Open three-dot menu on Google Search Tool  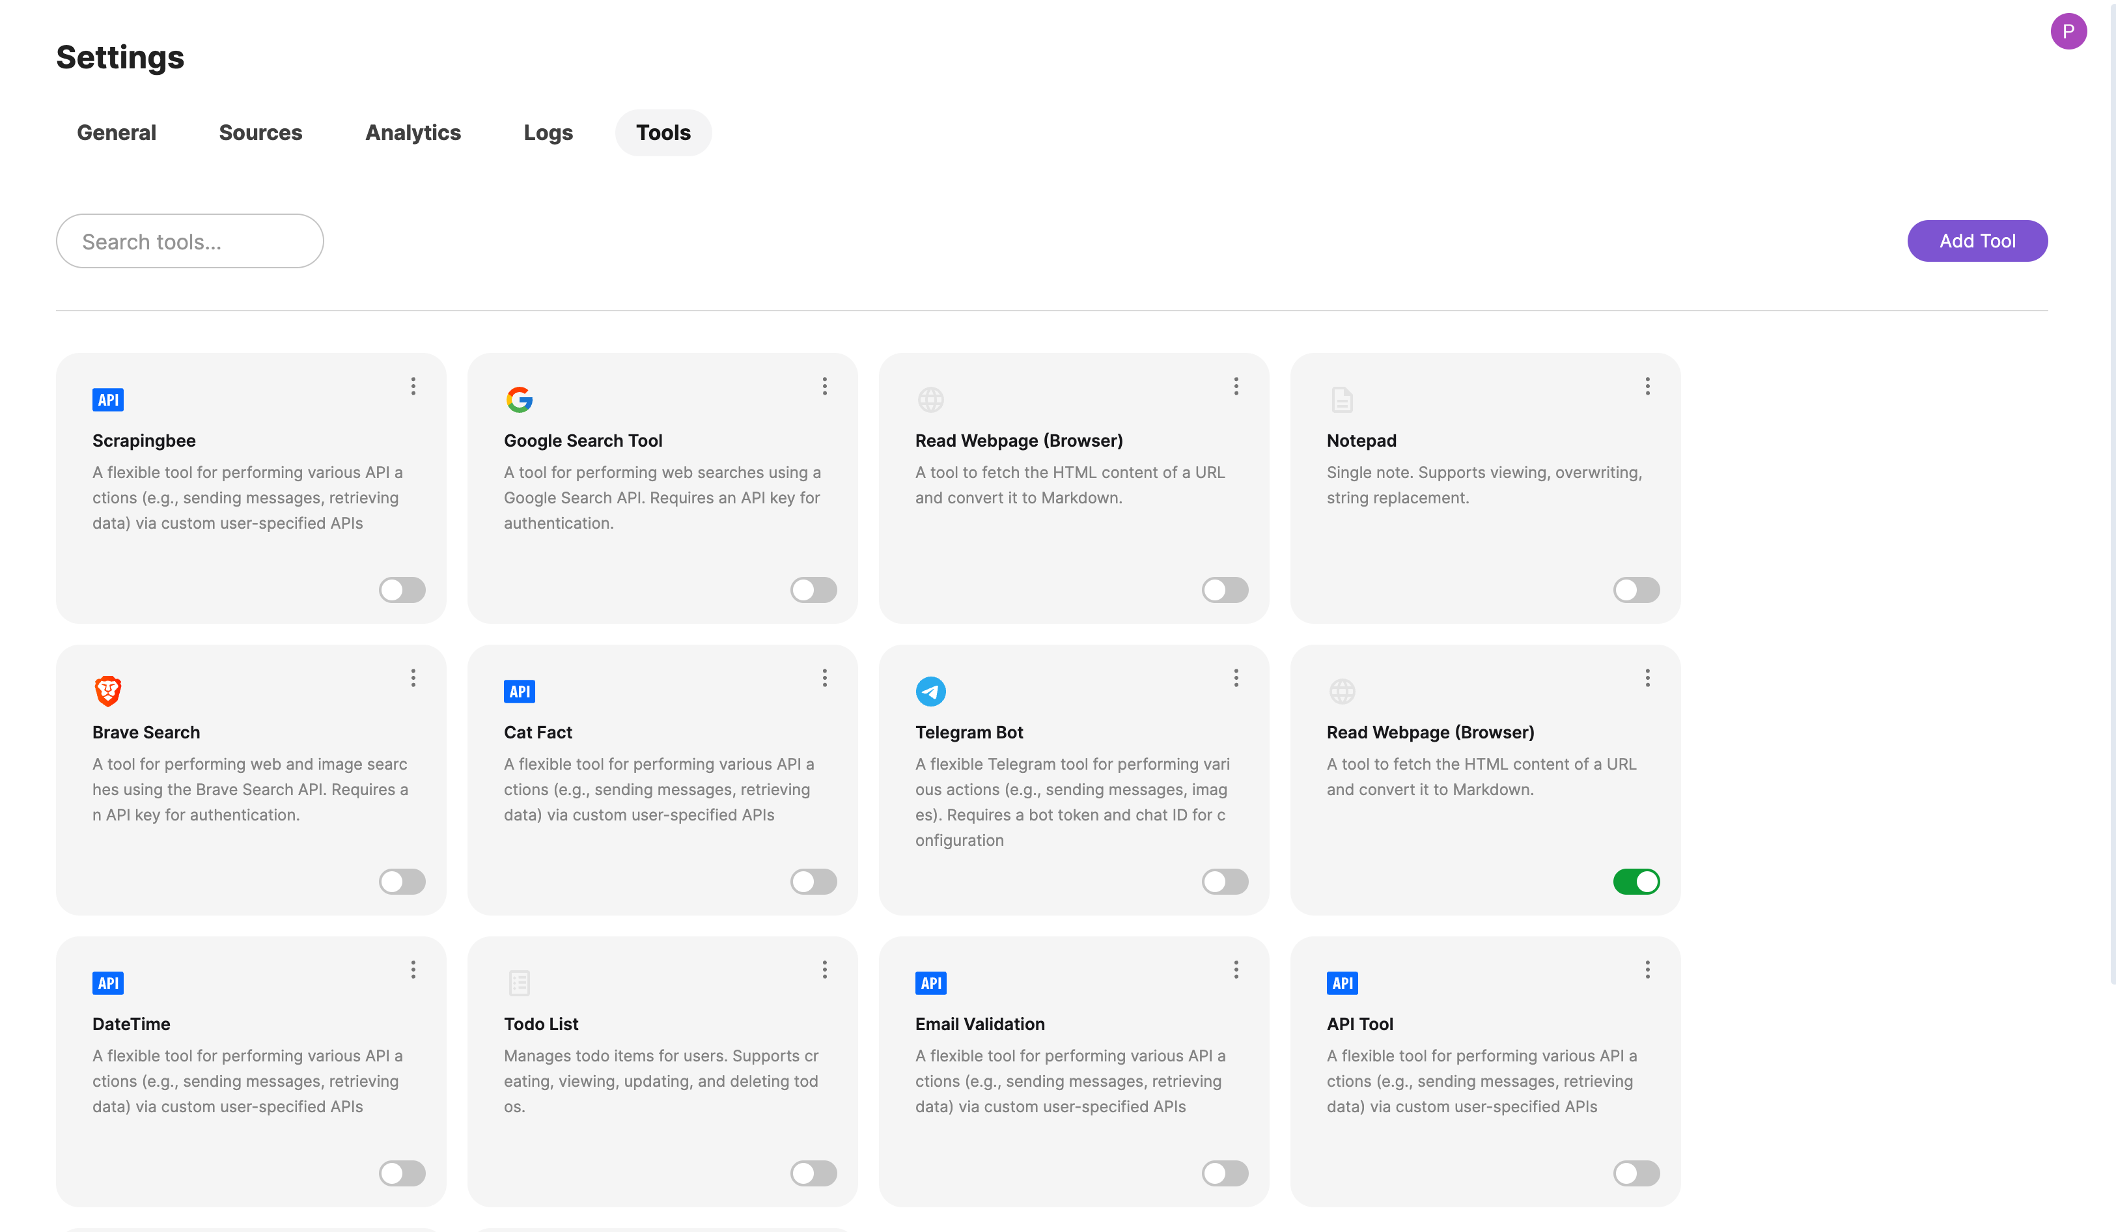click(x=824, y=385)
